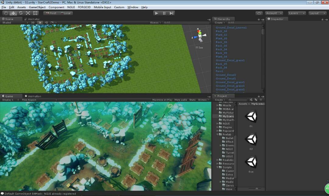The height and width of the screenshot is (196, 329).
Task: Step forward one frame
Action: [171, 13]
